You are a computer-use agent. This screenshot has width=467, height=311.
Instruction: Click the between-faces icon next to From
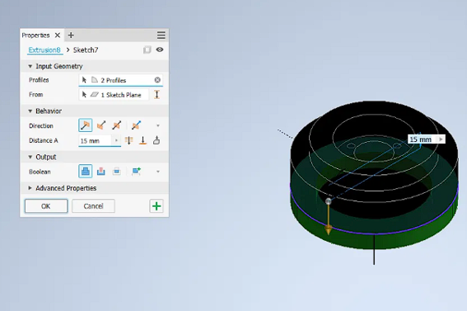156,95
